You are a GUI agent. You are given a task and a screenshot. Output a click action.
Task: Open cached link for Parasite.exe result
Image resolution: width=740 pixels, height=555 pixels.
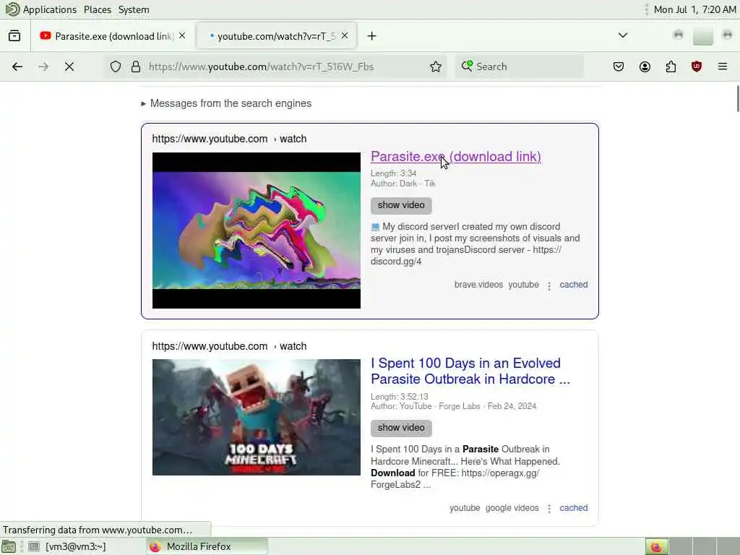(573, 285)
